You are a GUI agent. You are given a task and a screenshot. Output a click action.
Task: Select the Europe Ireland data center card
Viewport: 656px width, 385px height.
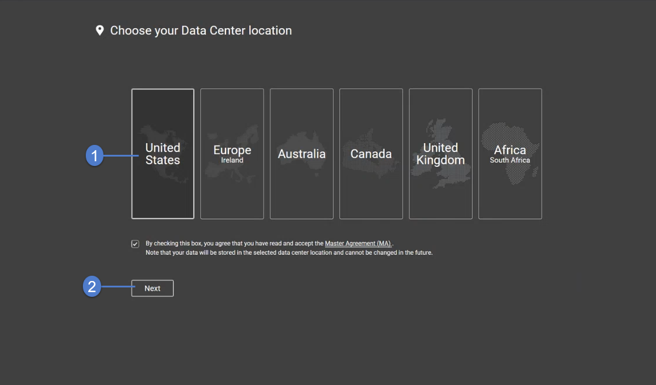[232, 154]
